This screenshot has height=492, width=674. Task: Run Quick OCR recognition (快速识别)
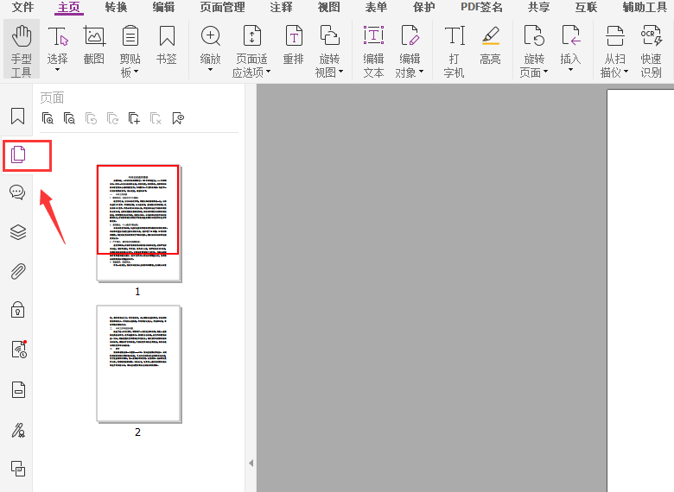tap(651, 50)
